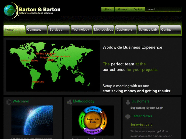
Task: Click the Bugtracking System Login link
Action: pyautogui.click(x=147, y=108)
